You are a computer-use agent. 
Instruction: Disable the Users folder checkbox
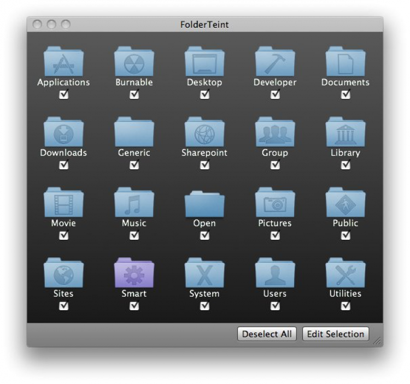point(275,306)
